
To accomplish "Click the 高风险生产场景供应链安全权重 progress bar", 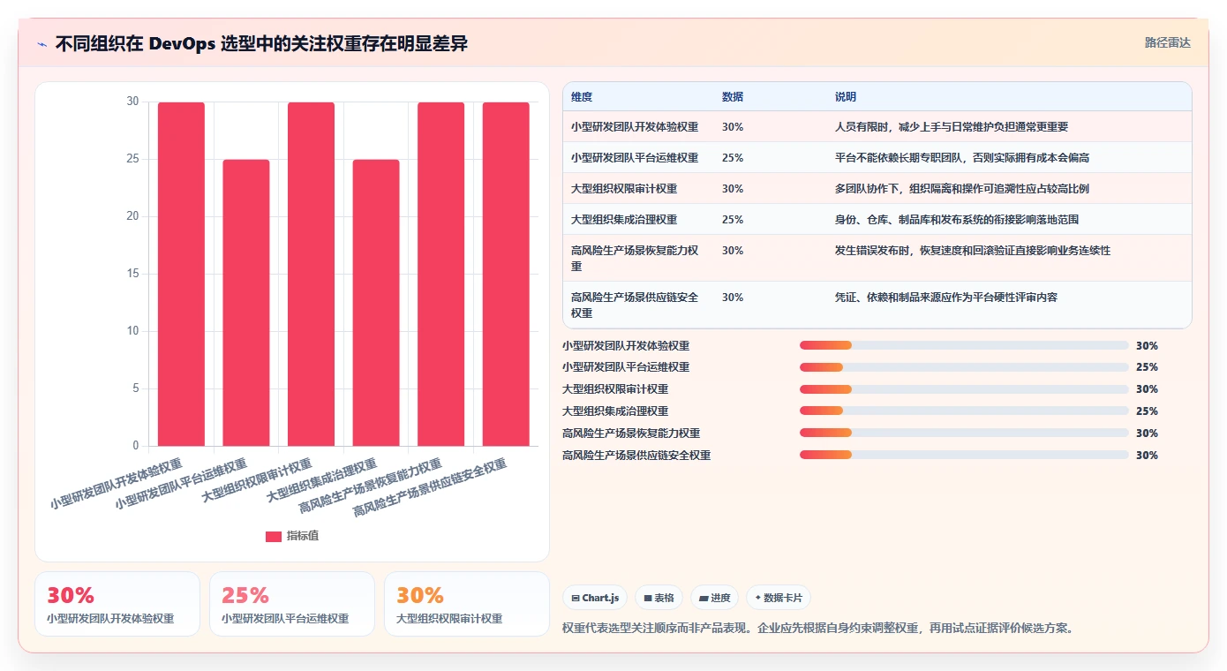I will 964,455.
